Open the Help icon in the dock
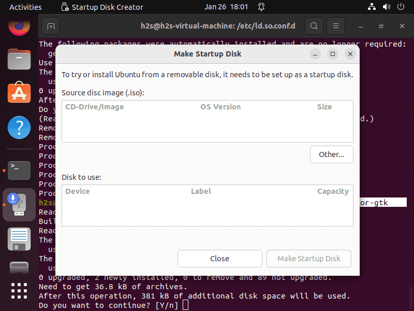 click(19, 128)
